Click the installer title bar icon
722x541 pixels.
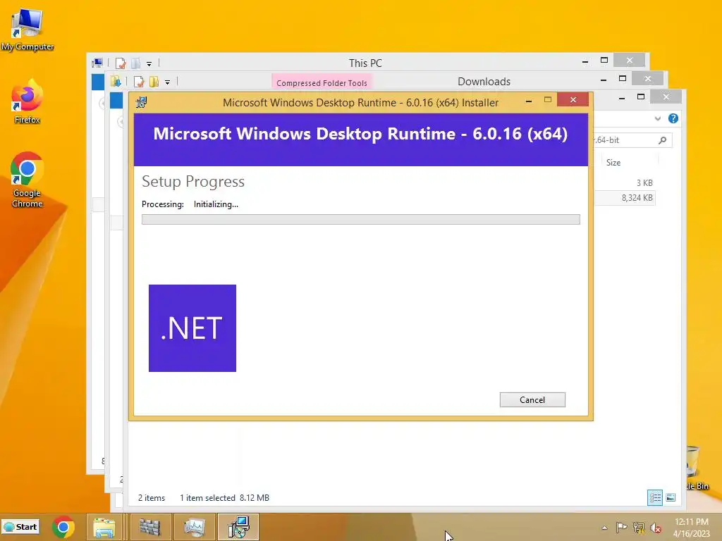[141, 102]
